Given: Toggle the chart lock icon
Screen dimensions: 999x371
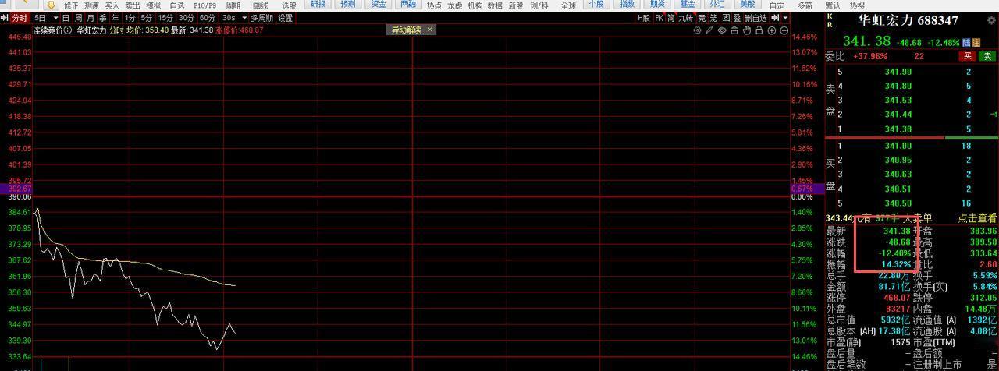Looking at the screenshot, I should (759, 31).
